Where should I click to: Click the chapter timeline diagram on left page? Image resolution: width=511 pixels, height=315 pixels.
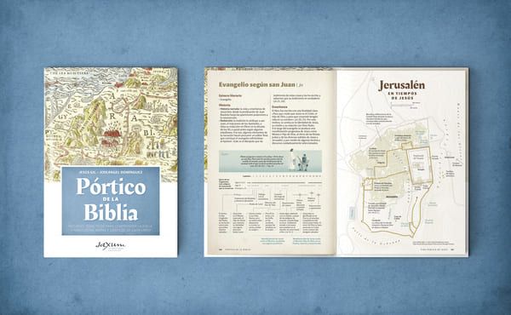270,204
